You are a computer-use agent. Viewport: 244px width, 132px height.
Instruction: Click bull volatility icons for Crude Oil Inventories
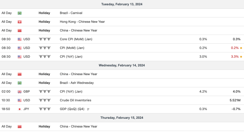point(44,100)
